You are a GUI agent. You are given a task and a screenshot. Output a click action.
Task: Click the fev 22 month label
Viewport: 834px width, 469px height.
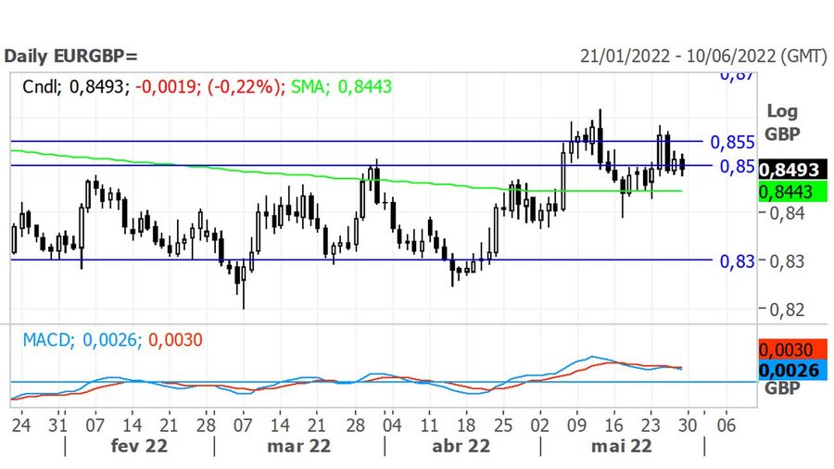139,446
